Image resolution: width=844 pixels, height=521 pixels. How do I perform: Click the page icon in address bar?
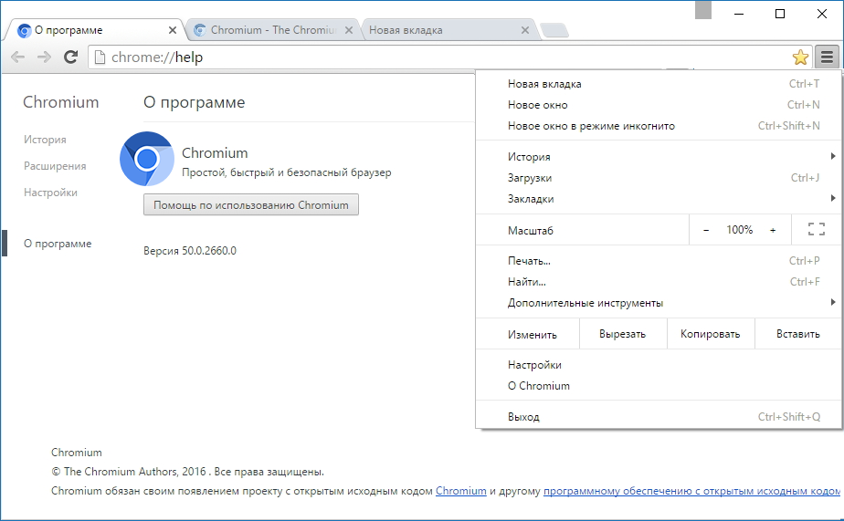click(100, 57)
